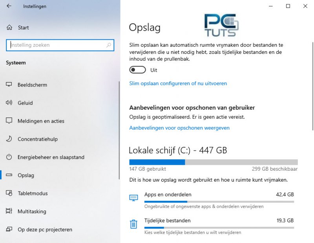Click the Concentratiehulp moon icon
Viewport: 314px width, 243px height.
click(9, 139)
